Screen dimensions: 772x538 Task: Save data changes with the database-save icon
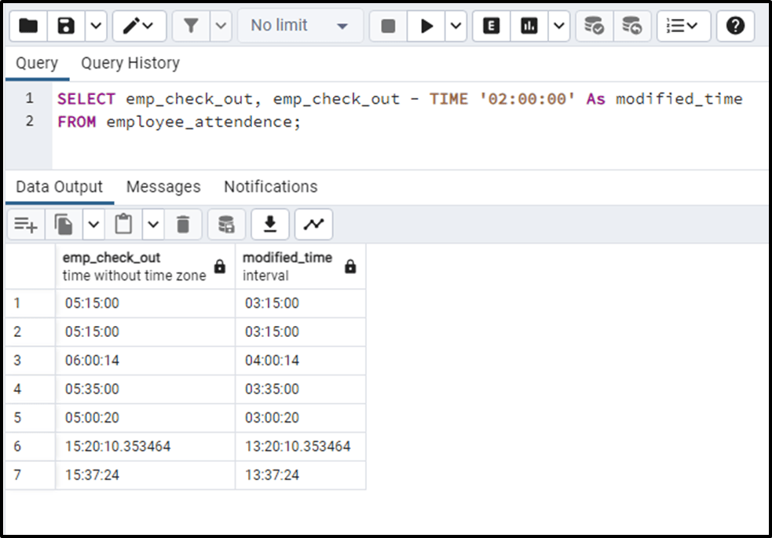click(226, 224)
